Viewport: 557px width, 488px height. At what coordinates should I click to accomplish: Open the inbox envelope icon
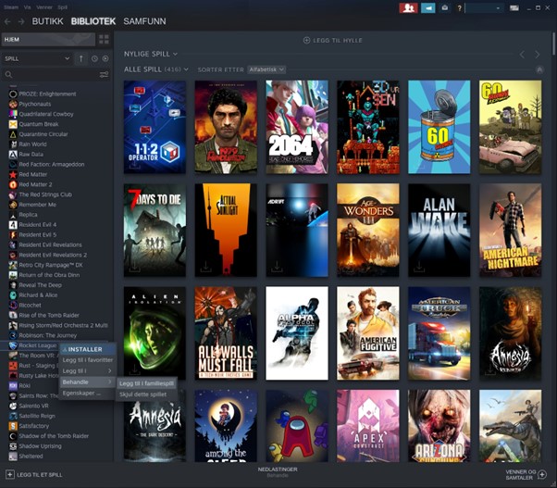(445, 7)
